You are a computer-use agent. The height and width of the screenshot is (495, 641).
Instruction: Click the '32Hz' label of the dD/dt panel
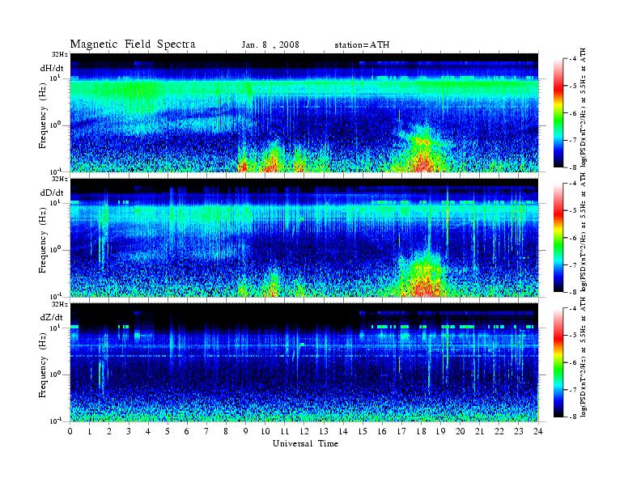60,179
